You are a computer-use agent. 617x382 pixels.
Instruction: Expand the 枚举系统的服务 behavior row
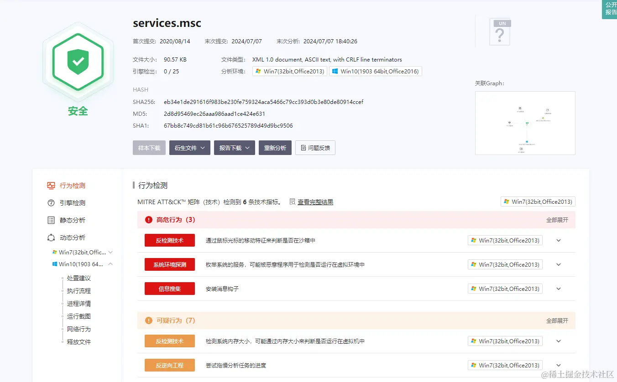pyautogui.click(x=559, y=264)
